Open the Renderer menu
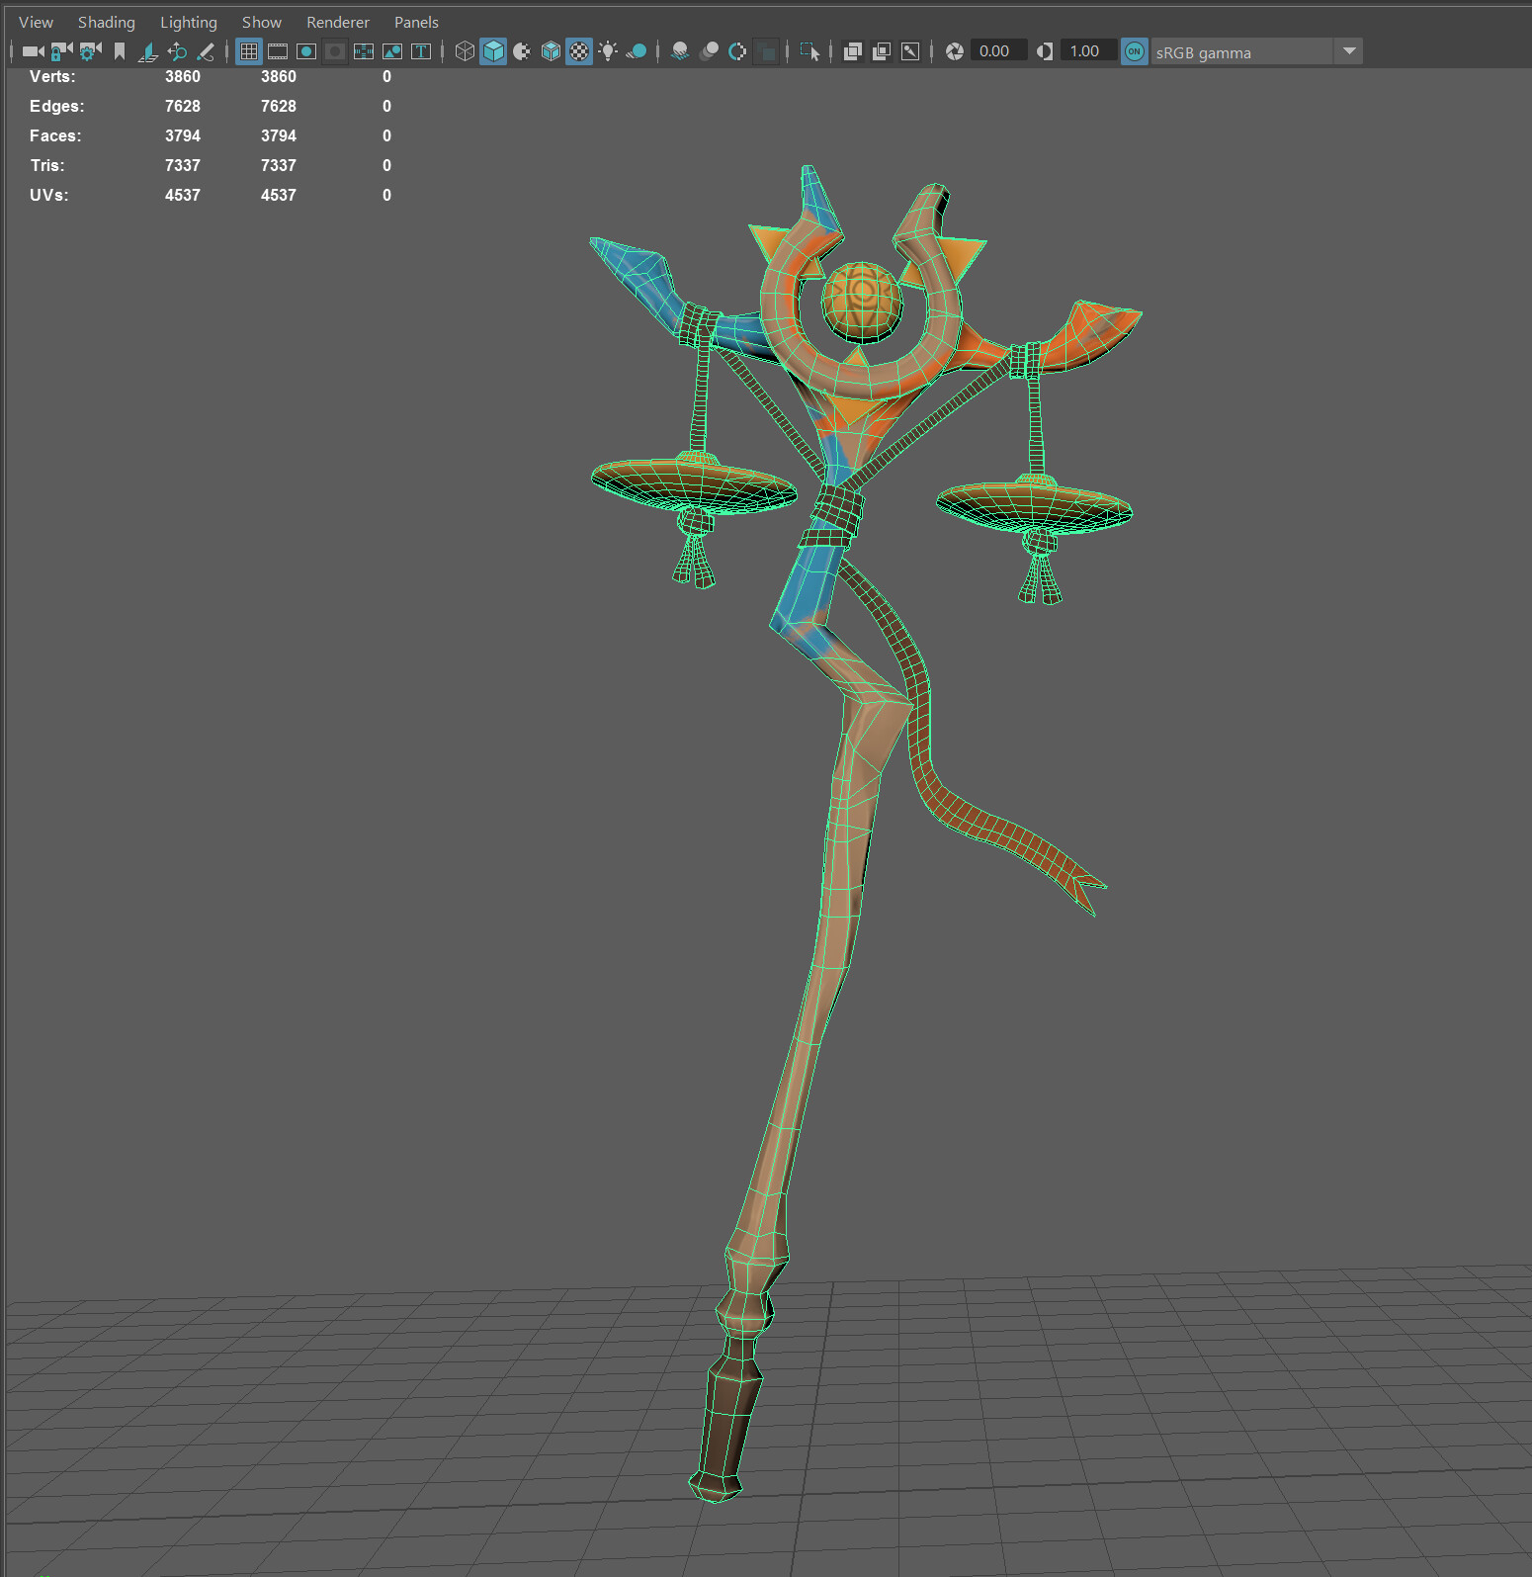 click(338, 22)
